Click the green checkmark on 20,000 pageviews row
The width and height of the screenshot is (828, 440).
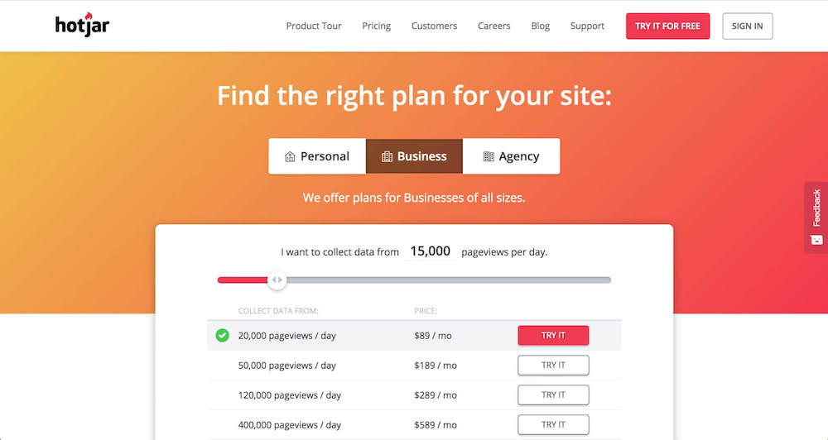pyautogui.click(x=222, y=336)
